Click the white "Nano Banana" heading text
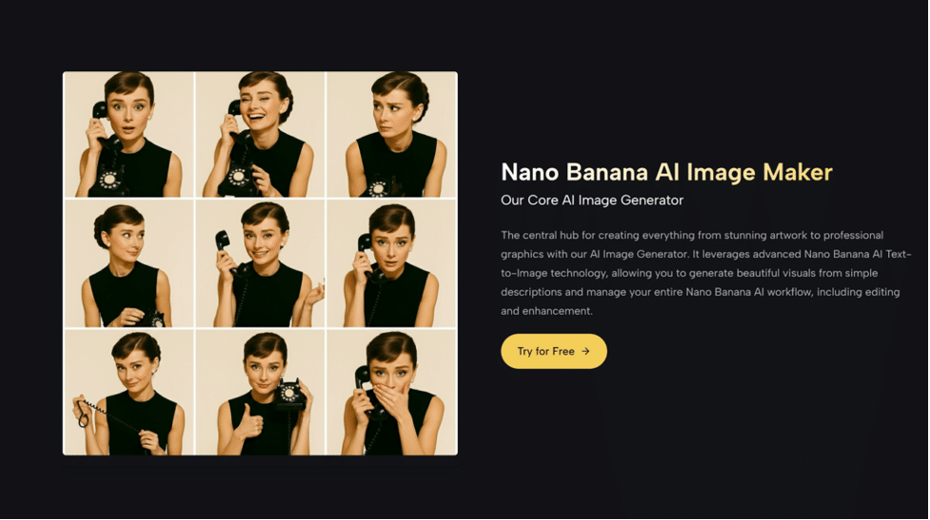This screenshot has width=930, height=520. [x=575, y=172]
